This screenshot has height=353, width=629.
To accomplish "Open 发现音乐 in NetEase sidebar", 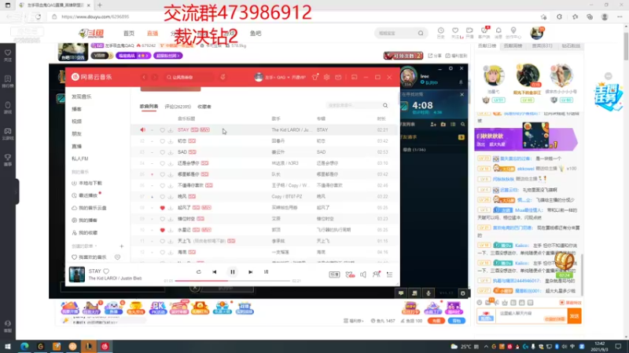I will (82, 96).
